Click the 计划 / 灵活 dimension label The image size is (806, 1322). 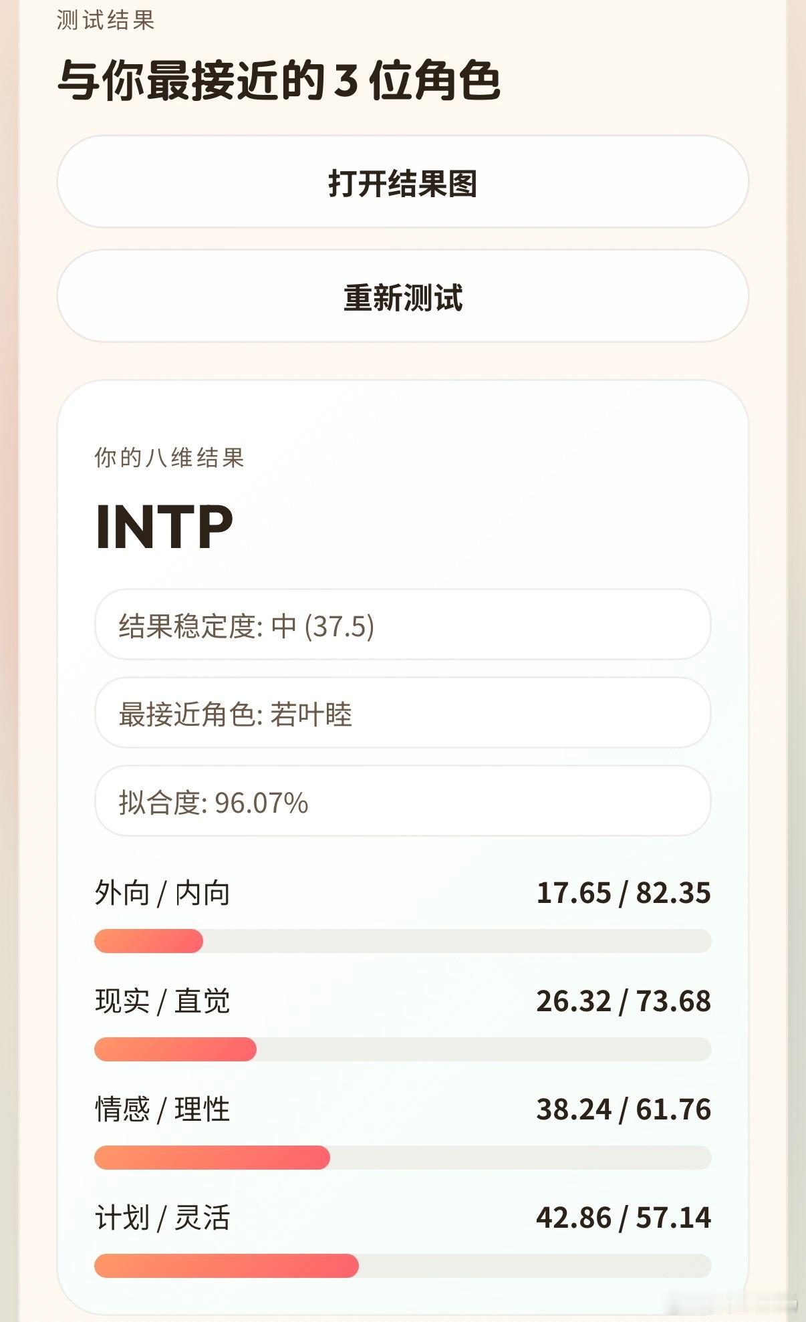pyautogui.click(x=162, y=1218)
